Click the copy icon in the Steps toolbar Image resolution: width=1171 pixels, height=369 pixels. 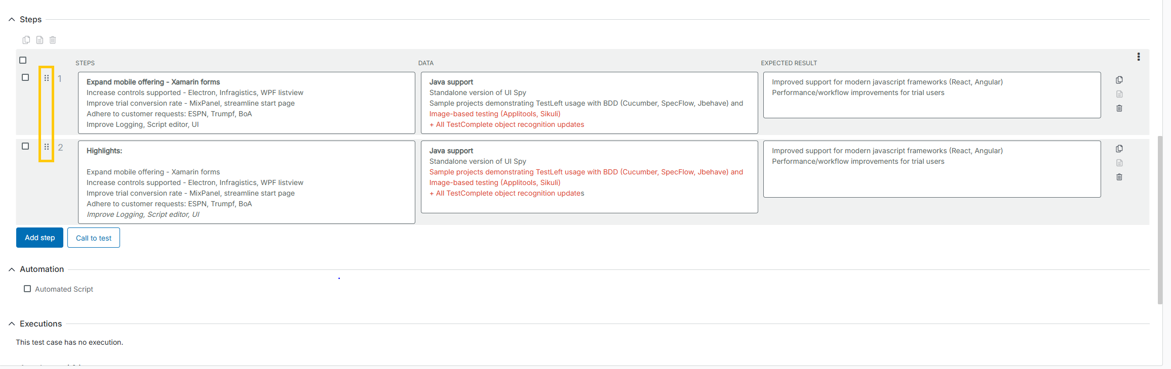[x=26, y=40]
